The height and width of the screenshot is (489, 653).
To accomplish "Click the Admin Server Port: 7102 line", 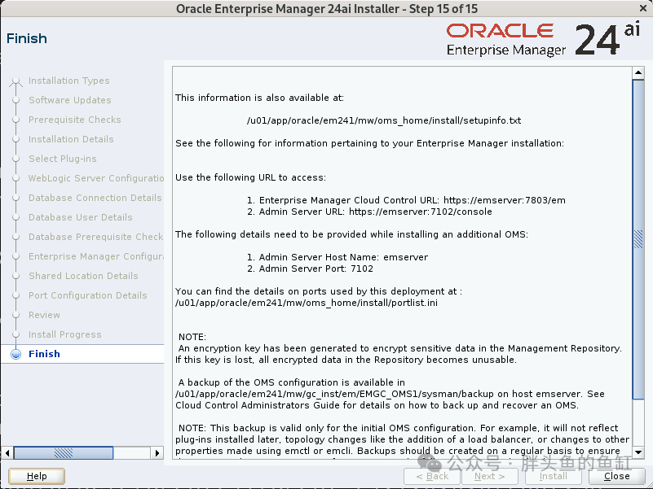I will click(310, 269).
